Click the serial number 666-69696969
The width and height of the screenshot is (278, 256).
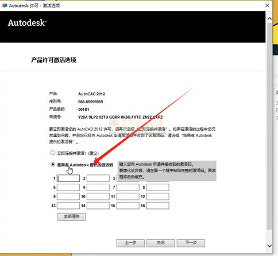[x=90, y=102]
